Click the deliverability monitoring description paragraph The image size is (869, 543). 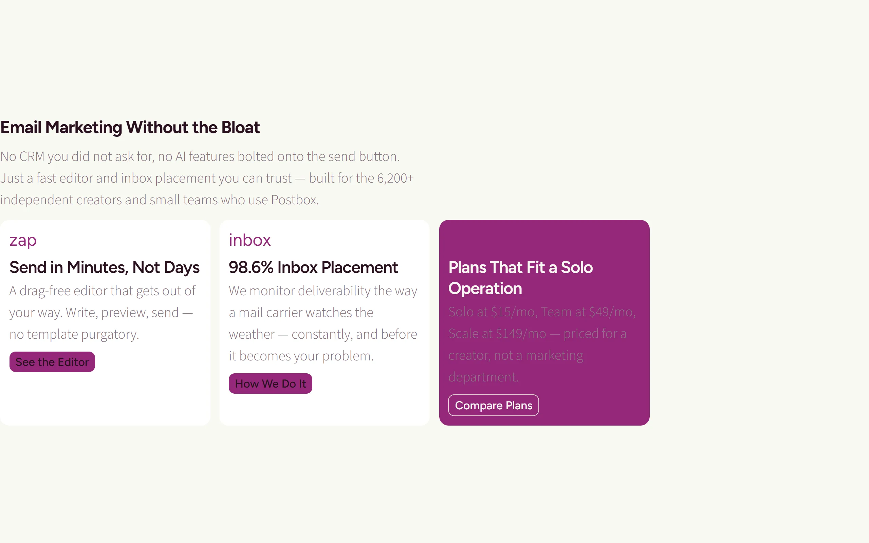[x=323, y=323]
